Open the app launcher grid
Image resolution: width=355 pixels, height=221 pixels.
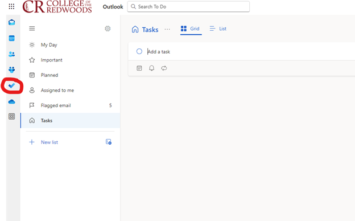click(x=11, y=6)
